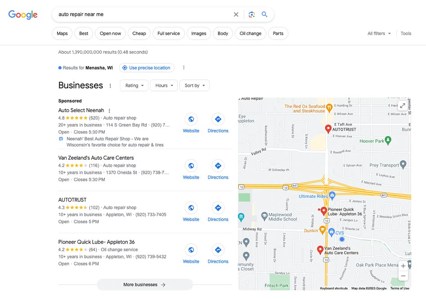Viewport: 426px width, 299px height.
Task: Click Dunkin' map marker
Action: click(323, 230)
